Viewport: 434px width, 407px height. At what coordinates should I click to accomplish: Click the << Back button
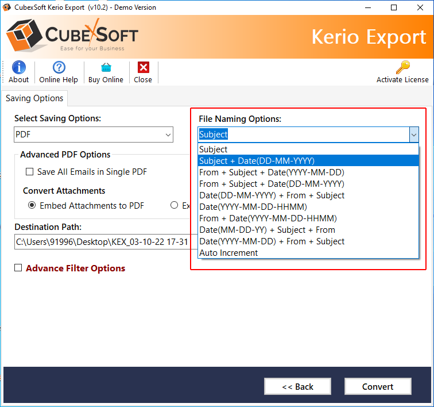coord(297,386)
